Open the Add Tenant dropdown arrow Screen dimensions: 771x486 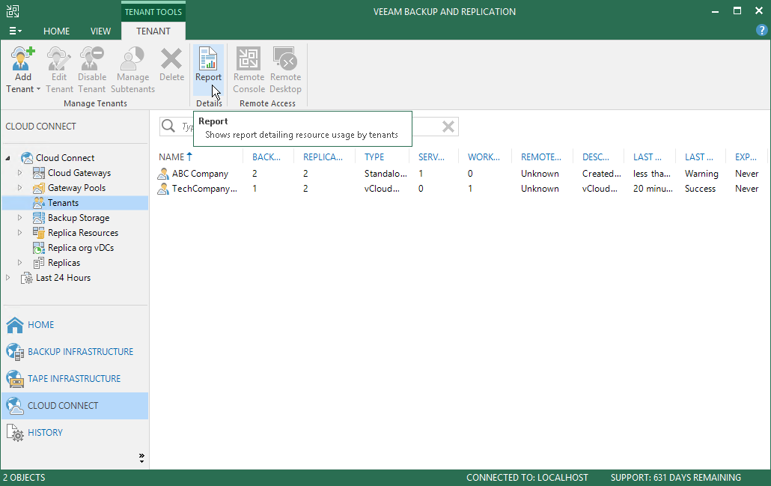click(38, 90)
